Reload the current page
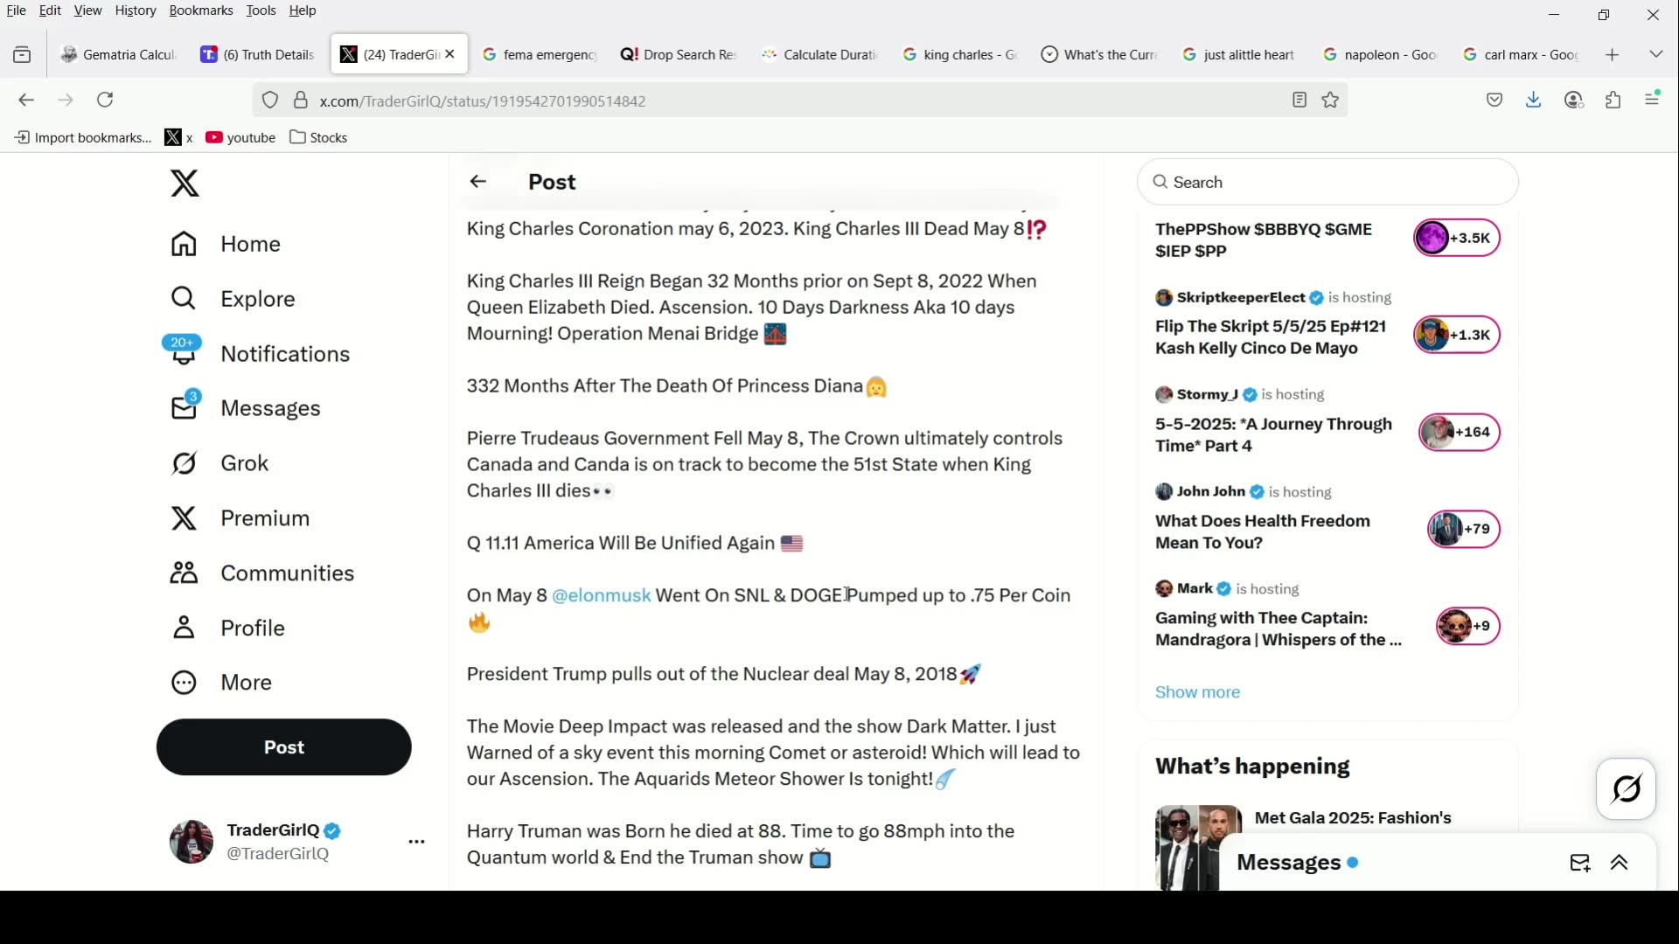 coord(106,101)
